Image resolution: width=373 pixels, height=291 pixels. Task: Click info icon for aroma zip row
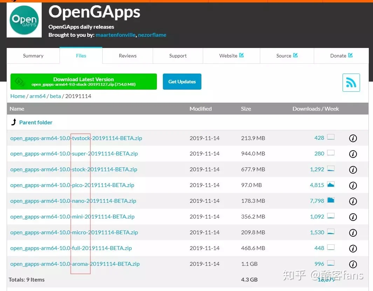pos(353,264)
